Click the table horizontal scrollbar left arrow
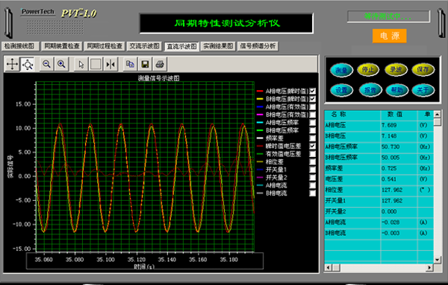Image resolution: width=448 pixels, height=285 pixels. (x=328, y=268)
